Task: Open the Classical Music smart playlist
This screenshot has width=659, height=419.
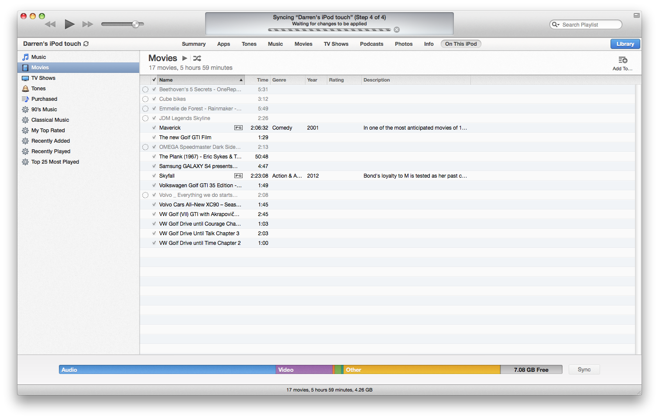Action: click(79, 120)
